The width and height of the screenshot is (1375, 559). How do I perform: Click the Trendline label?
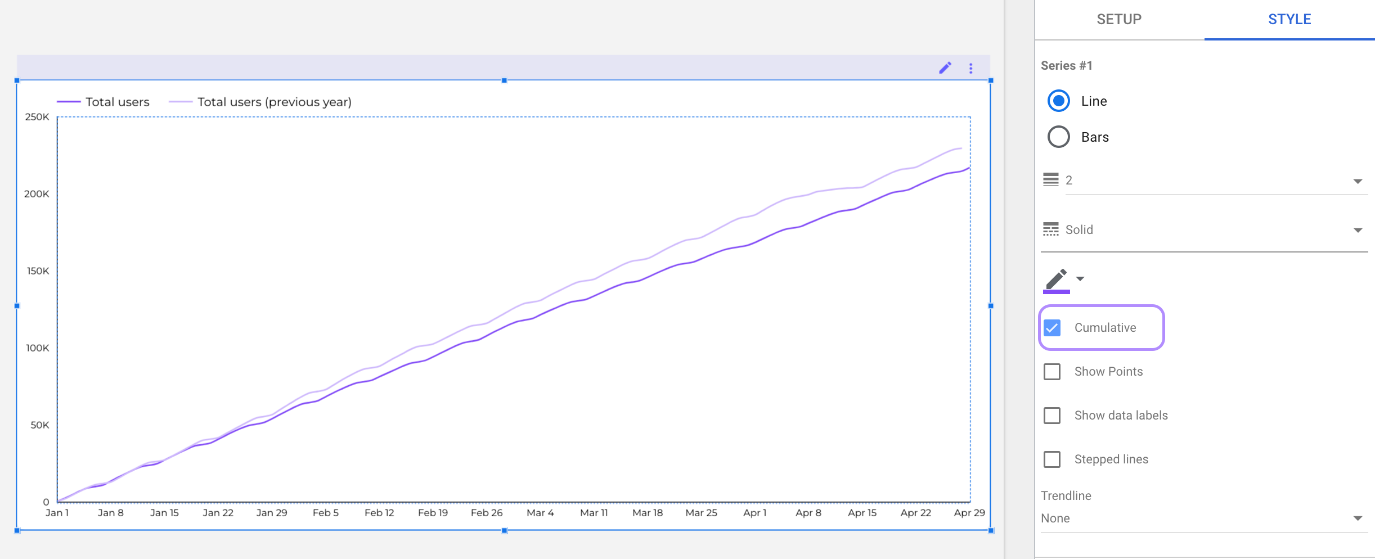pos(1066,495)
